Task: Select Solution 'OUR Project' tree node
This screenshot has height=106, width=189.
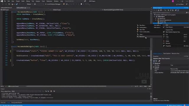Action: coord(166,15)
